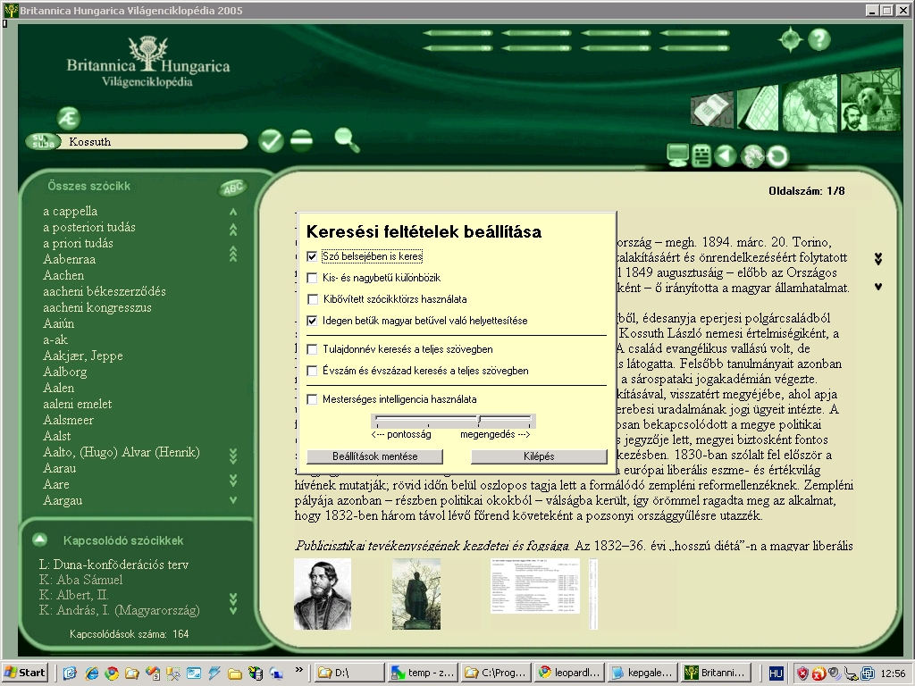Image resolution: width=915 pixels, height=686 pixels.
Task: Open related article 'L: Duna-konföderációs terv'
Action: coord(113,565)
